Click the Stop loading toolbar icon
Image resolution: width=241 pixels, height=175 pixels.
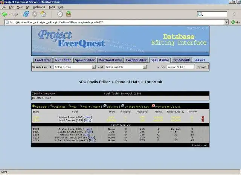click(x=35, y=14)
